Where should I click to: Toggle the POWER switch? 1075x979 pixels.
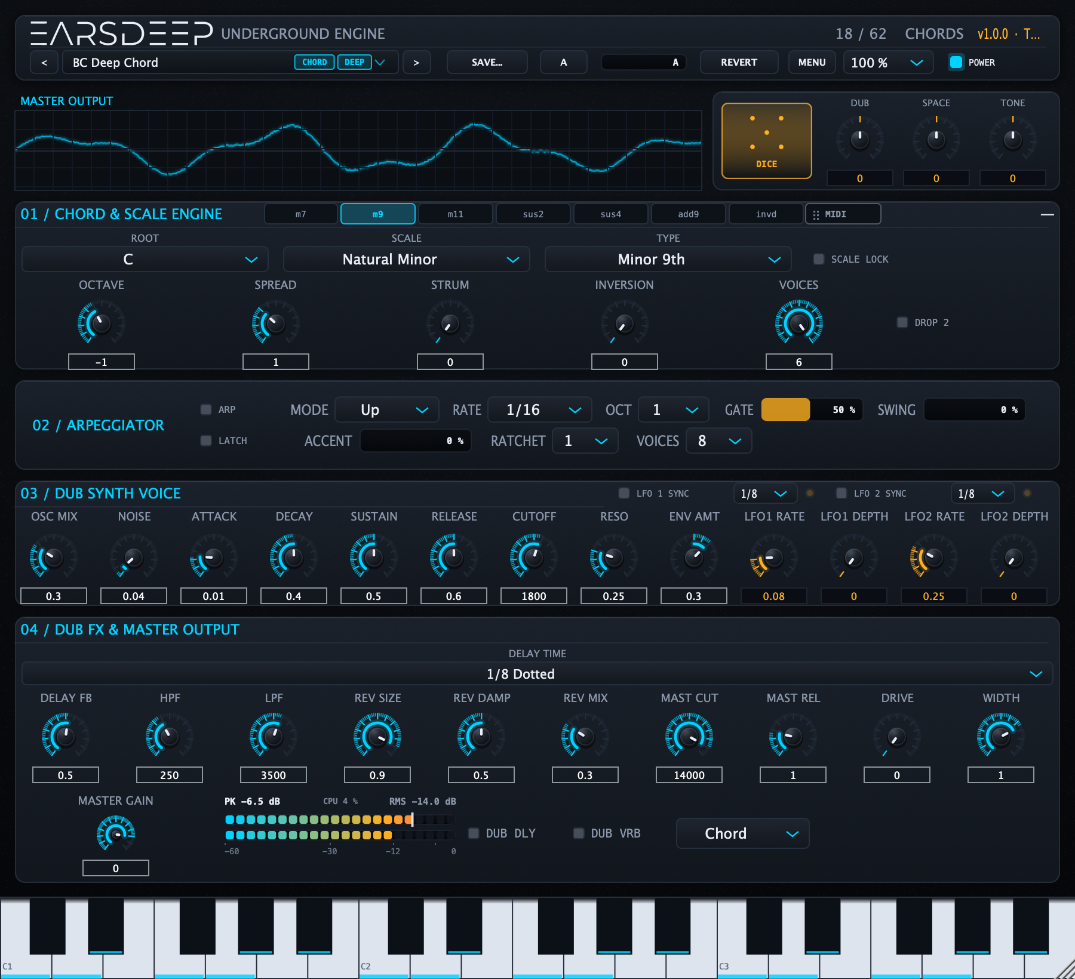point(956,62)
